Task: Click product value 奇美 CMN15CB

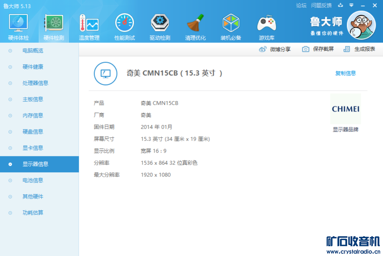Action: pos(159,103)
